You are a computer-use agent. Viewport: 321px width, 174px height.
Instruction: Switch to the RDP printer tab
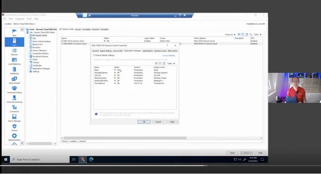[x=173, y=51]
